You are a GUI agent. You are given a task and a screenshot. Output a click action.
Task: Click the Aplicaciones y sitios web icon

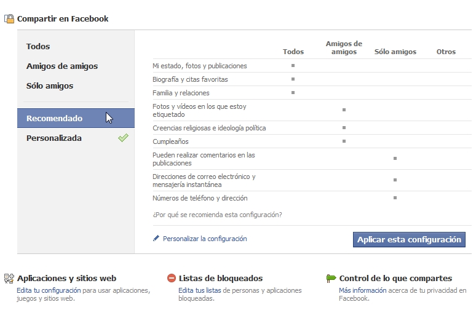9,279
